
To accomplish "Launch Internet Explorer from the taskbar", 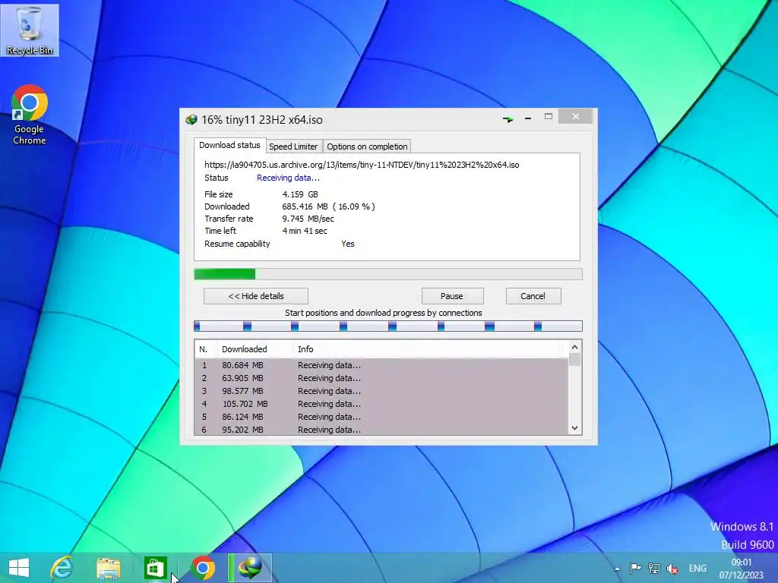I will tap(62, 568).
